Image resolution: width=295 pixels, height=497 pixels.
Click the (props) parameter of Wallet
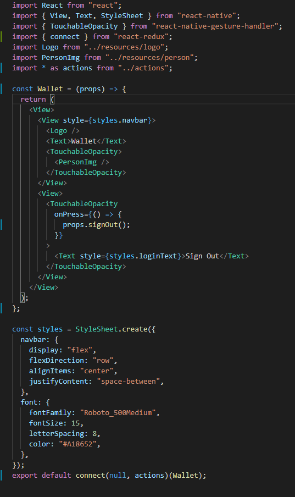90,89
